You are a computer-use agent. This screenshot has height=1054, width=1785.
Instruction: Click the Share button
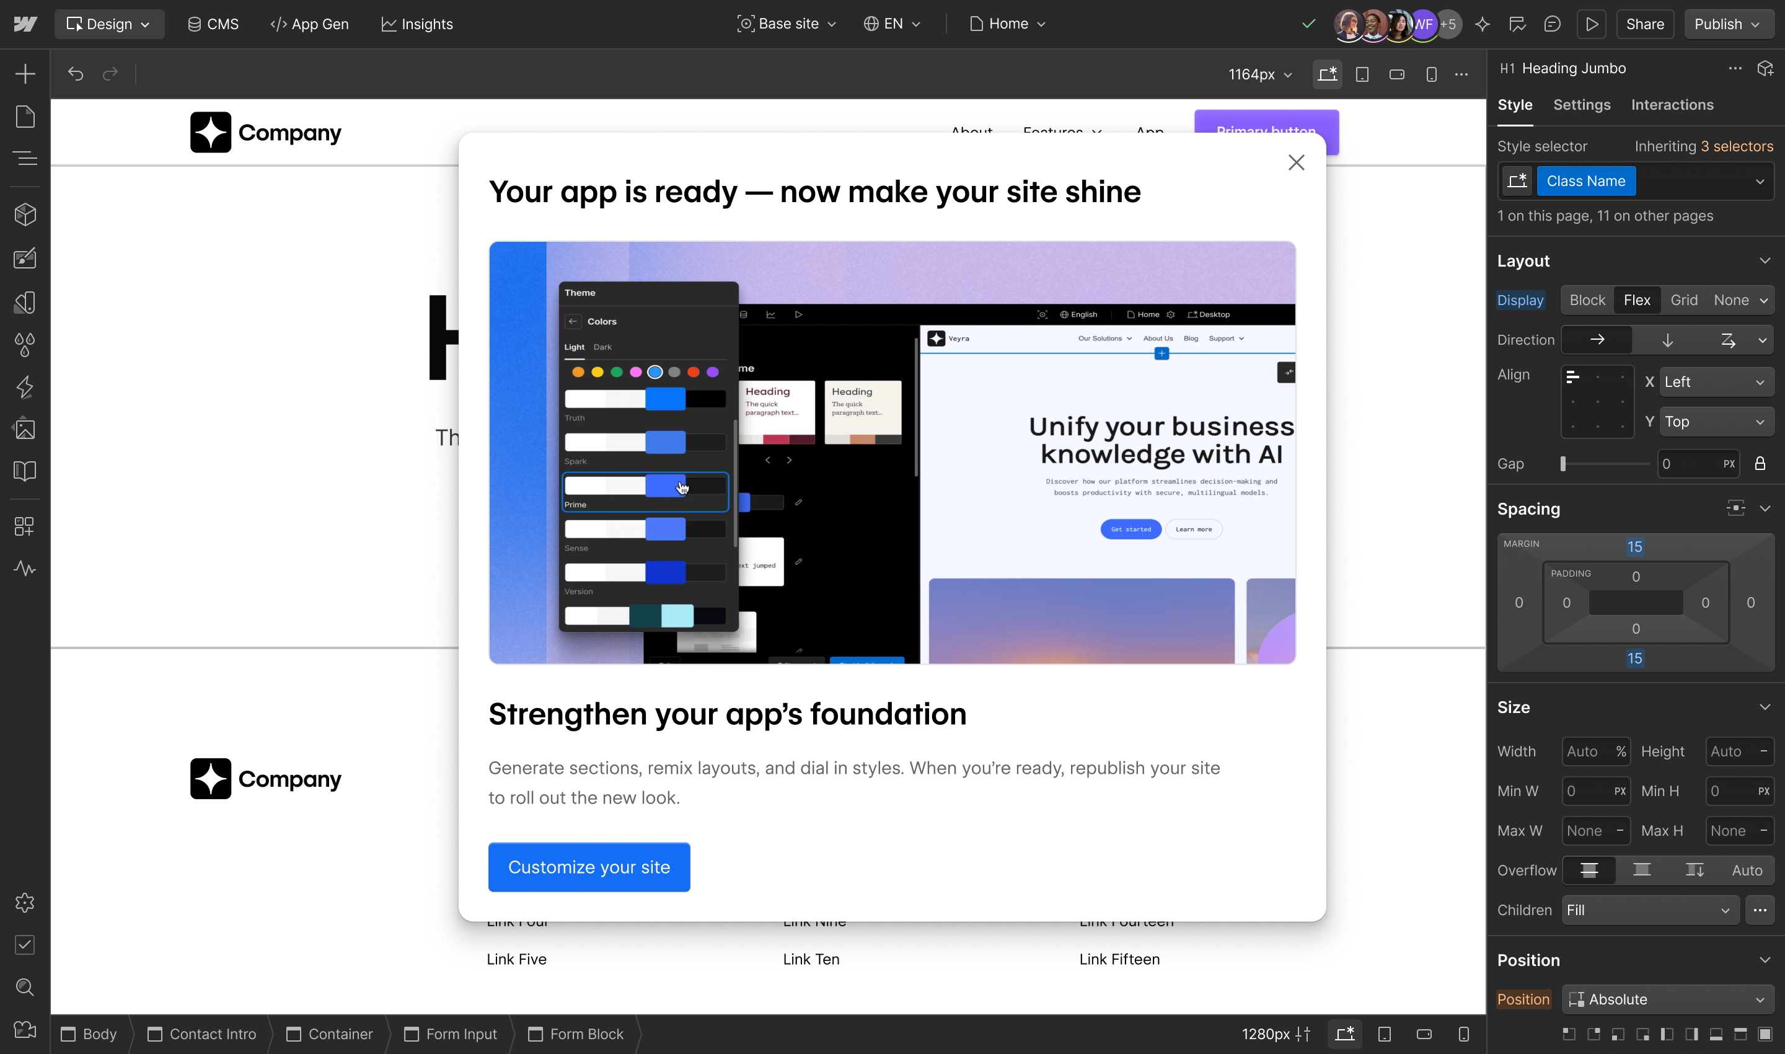(1644, 24)
